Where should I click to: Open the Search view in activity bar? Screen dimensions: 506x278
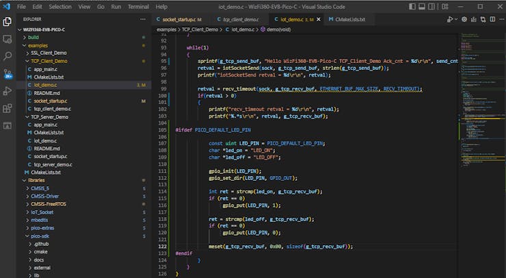[x=8, y=56]
